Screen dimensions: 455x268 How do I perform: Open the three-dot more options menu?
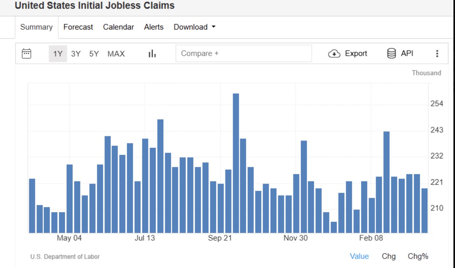437,53
